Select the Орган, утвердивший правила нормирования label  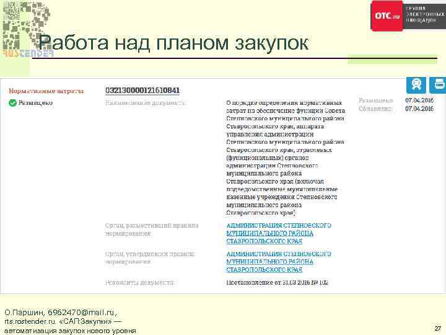pos(150,257)
